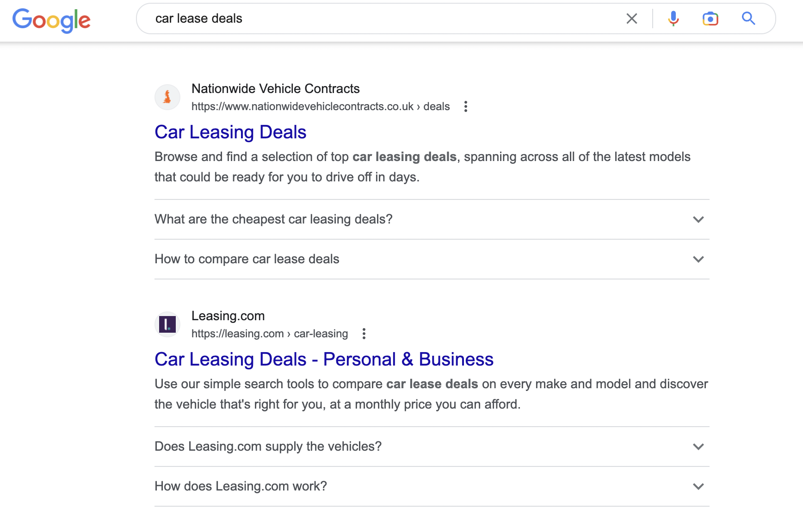Image resolution: width=803 pixels, height=509 pixels.
Task: Click the leasing.com car-leasing URL
Action: point(269,334)
